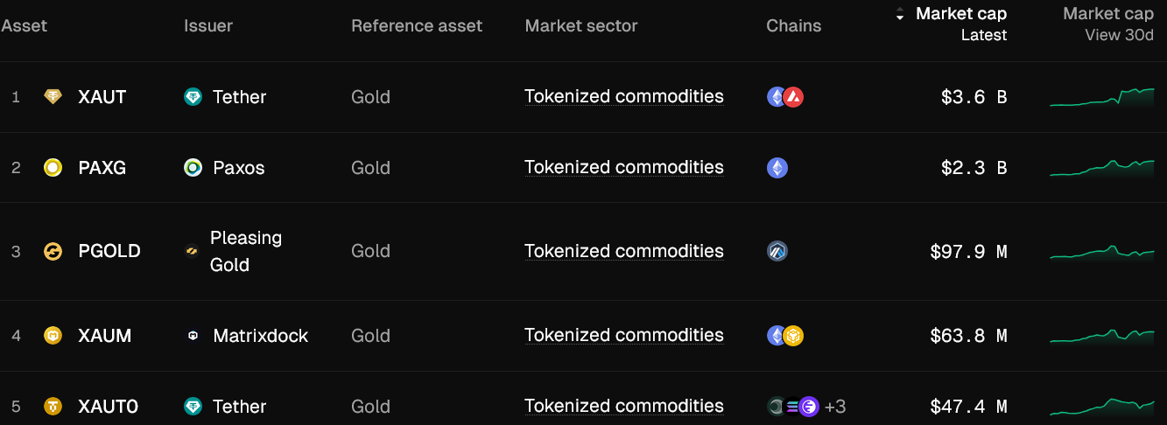The image size is (1167, 425).
Task: Open the XAUT0 asset link
Action: point(108,407)
